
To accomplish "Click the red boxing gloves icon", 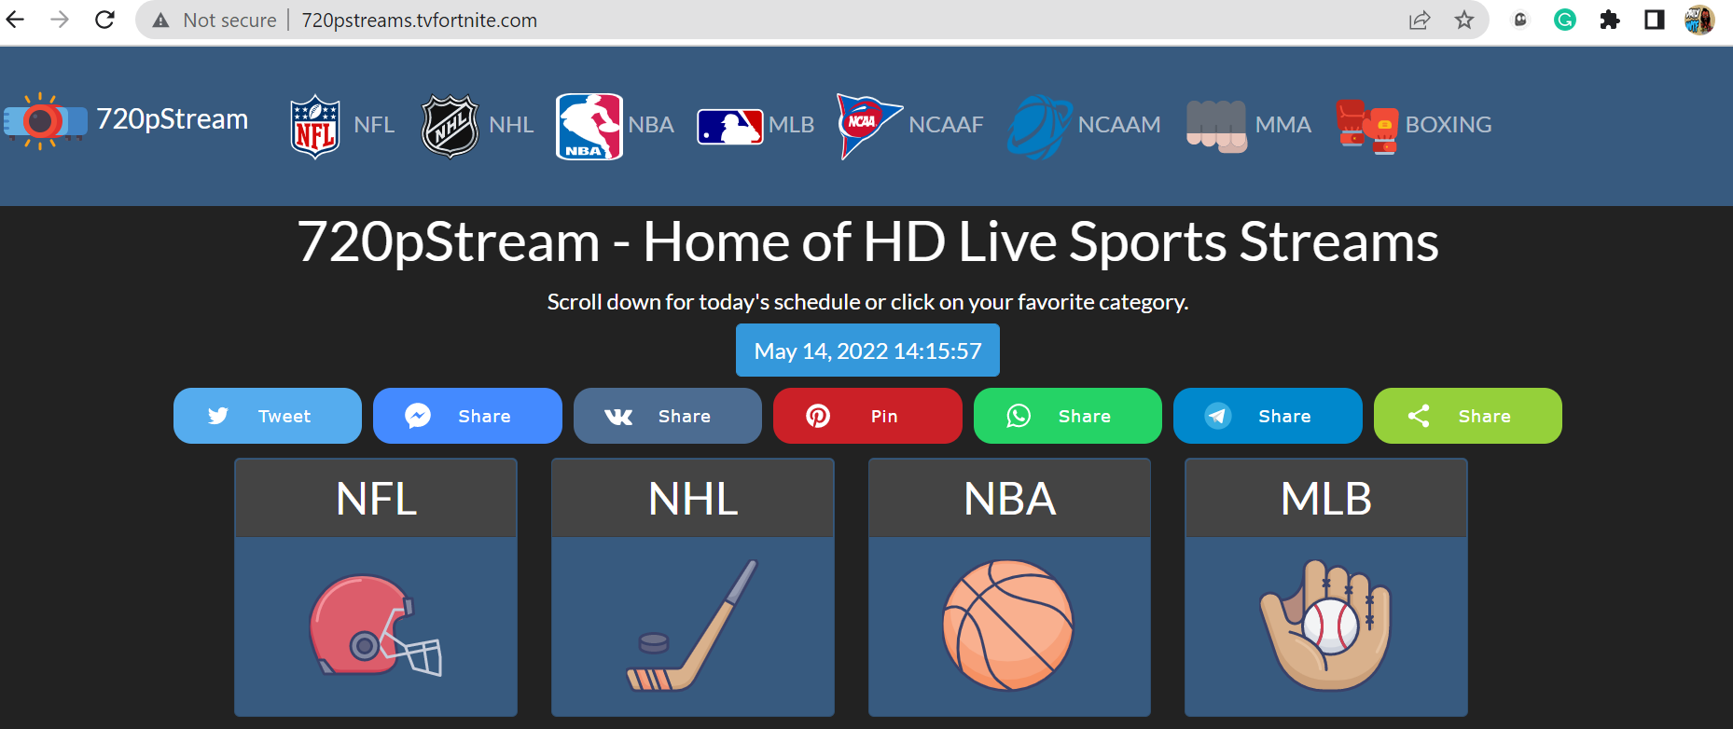I will [1367, 127].
